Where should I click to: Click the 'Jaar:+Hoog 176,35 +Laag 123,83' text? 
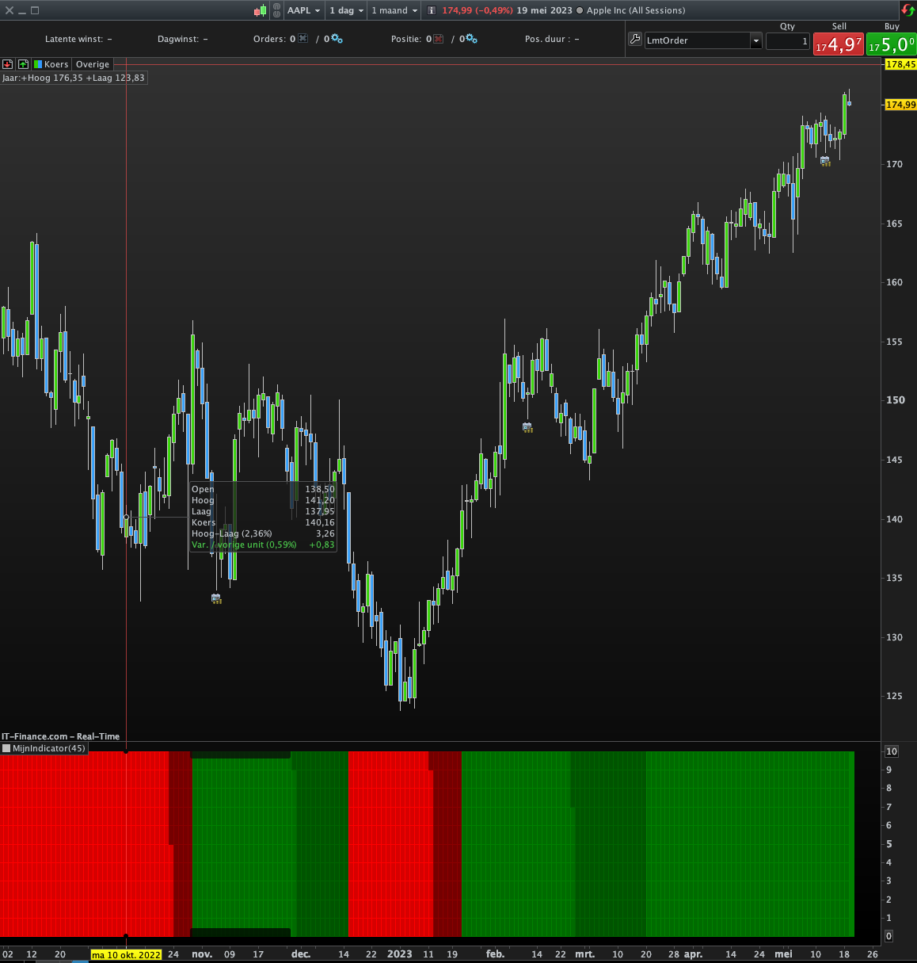pos(74,78)
